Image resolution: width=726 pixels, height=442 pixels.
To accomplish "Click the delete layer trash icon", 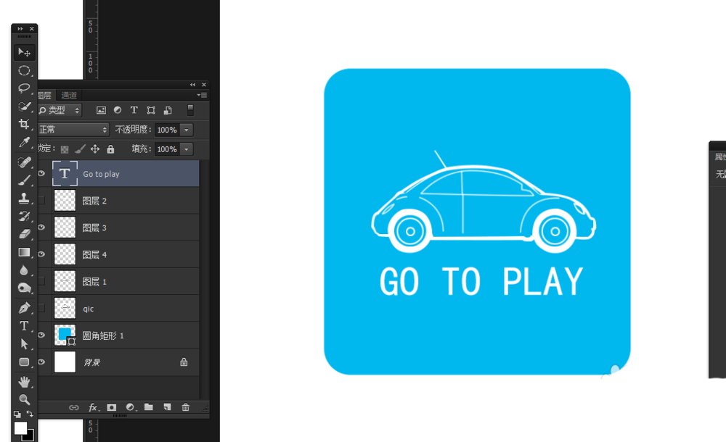I will tap(185, 407).
